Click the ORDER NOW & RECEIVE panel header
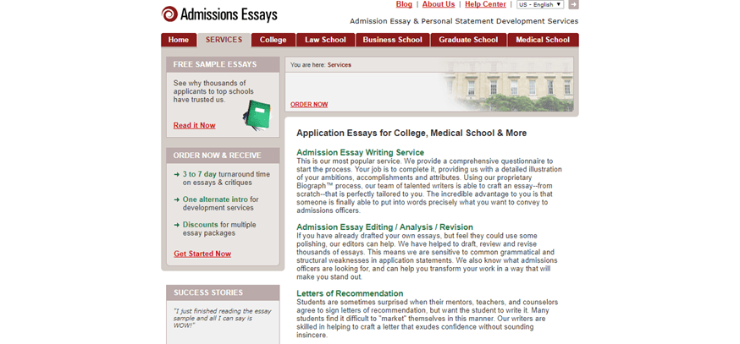 pyautogui.click(x=223, y=156)
